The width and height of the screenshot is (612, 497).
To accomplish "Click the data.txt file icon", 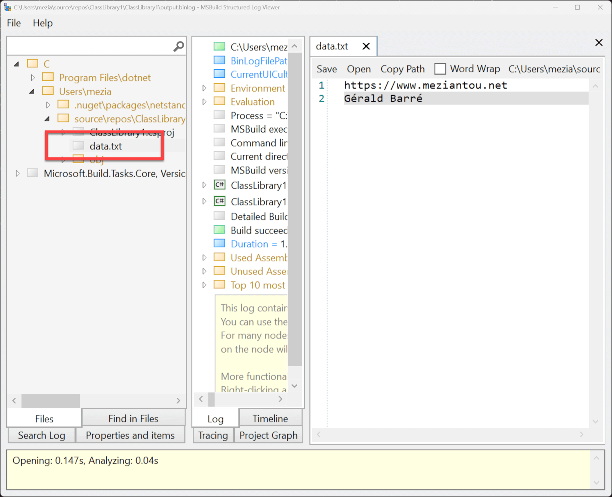I will 78,146.
